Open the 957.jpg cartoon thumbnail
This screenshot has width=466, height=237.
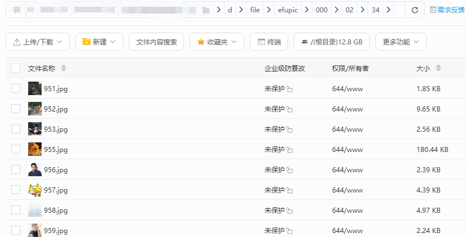coord(35,190)
